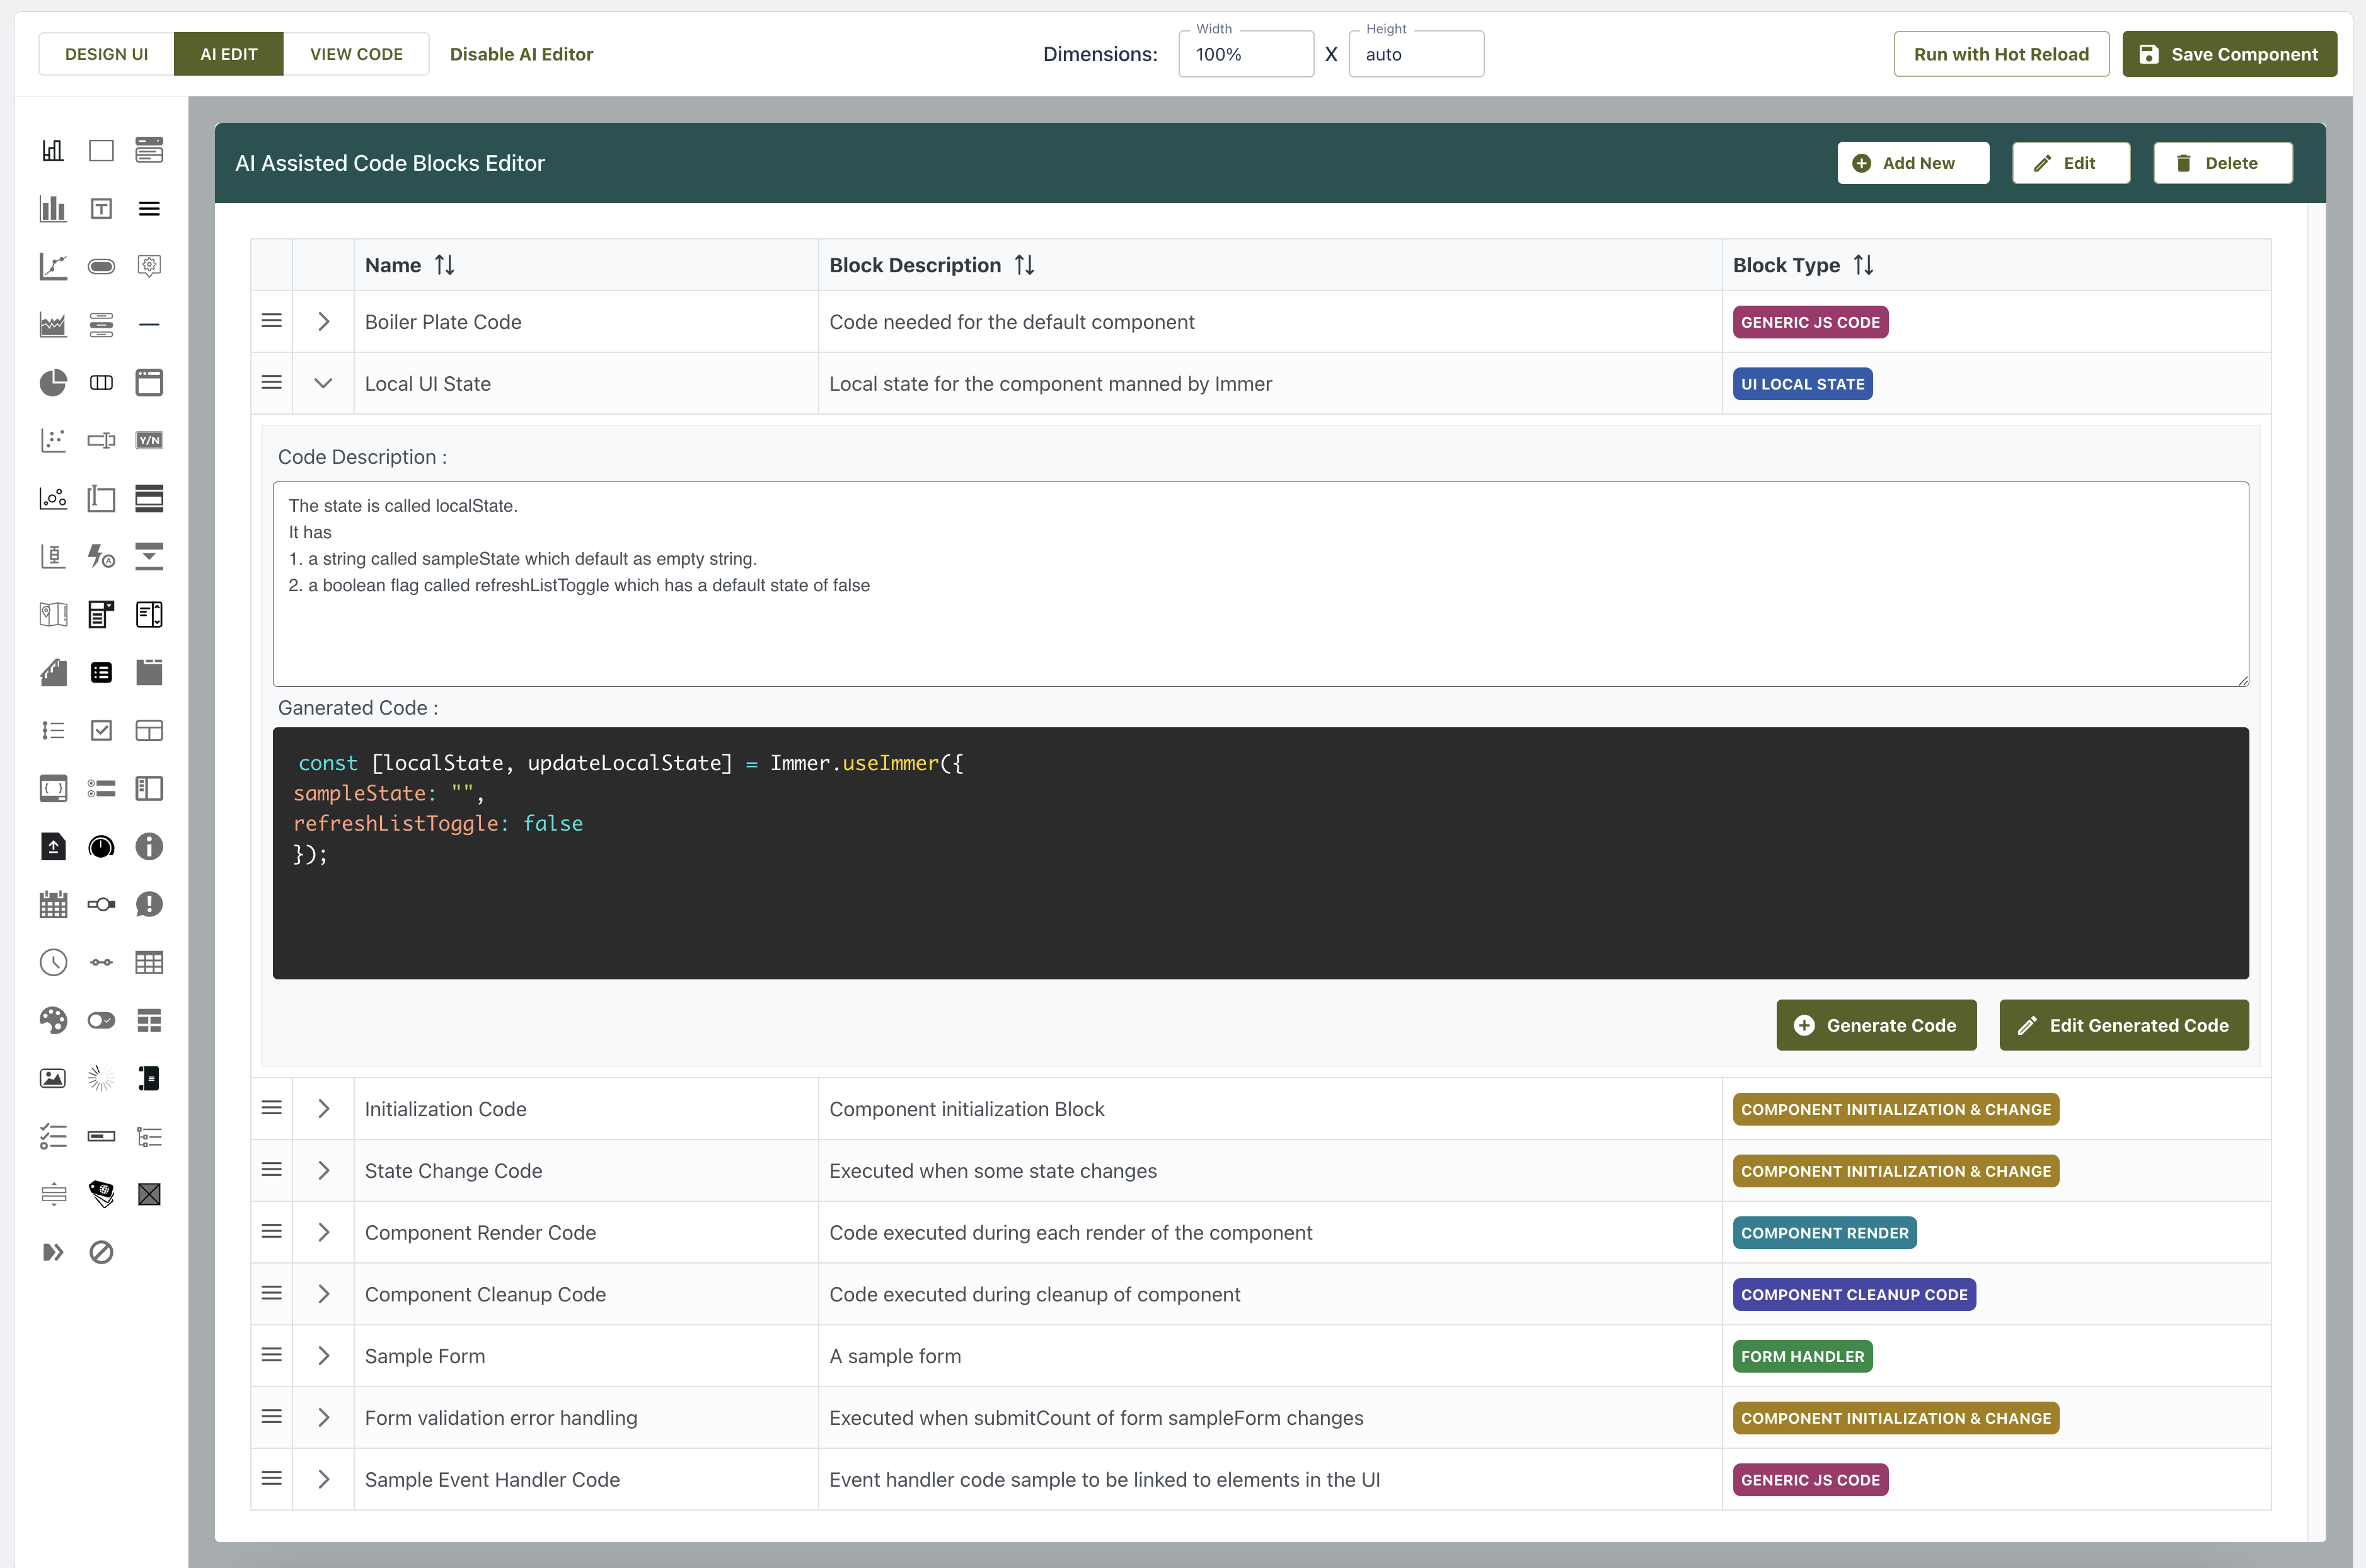2366x1568 pixels.
Task: Select the checkbox component icon
Action: 101,730
